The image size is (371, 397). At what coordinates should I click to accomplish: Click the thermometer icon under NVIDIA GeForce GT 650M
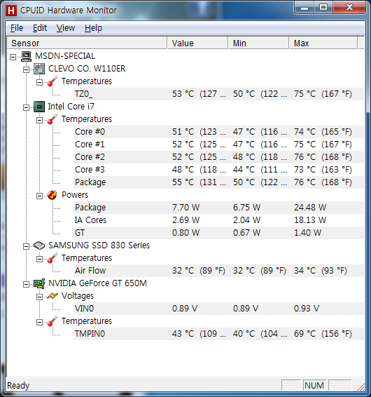pos(52,321)
